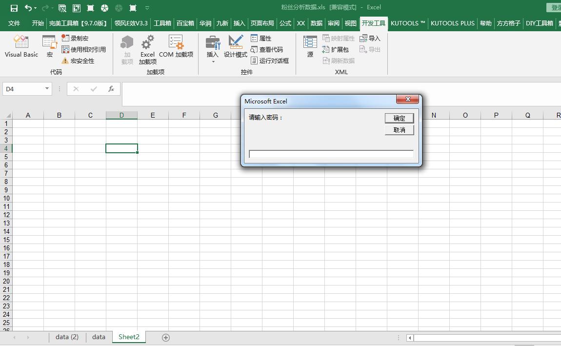
Task: Click the 取消 button in the dialog
Action: point(399,130)
